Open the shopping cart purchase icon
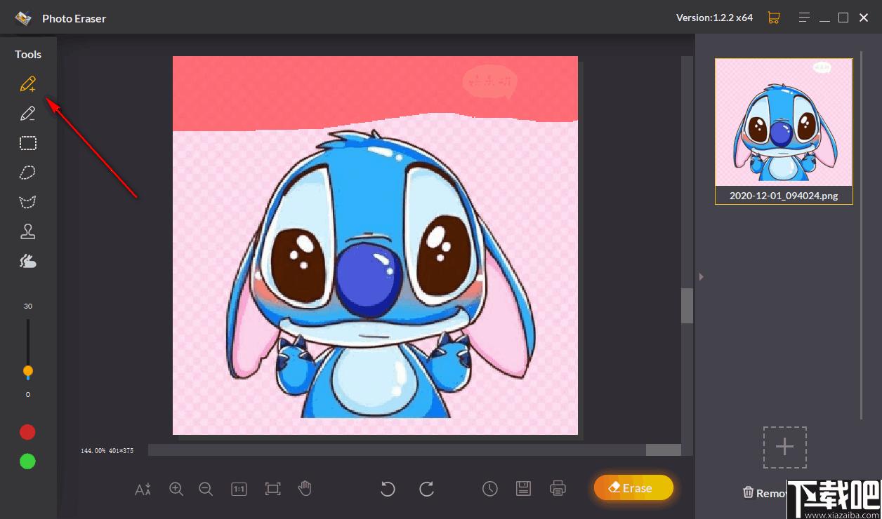This screenshot has height=519, width=882. 774,18
